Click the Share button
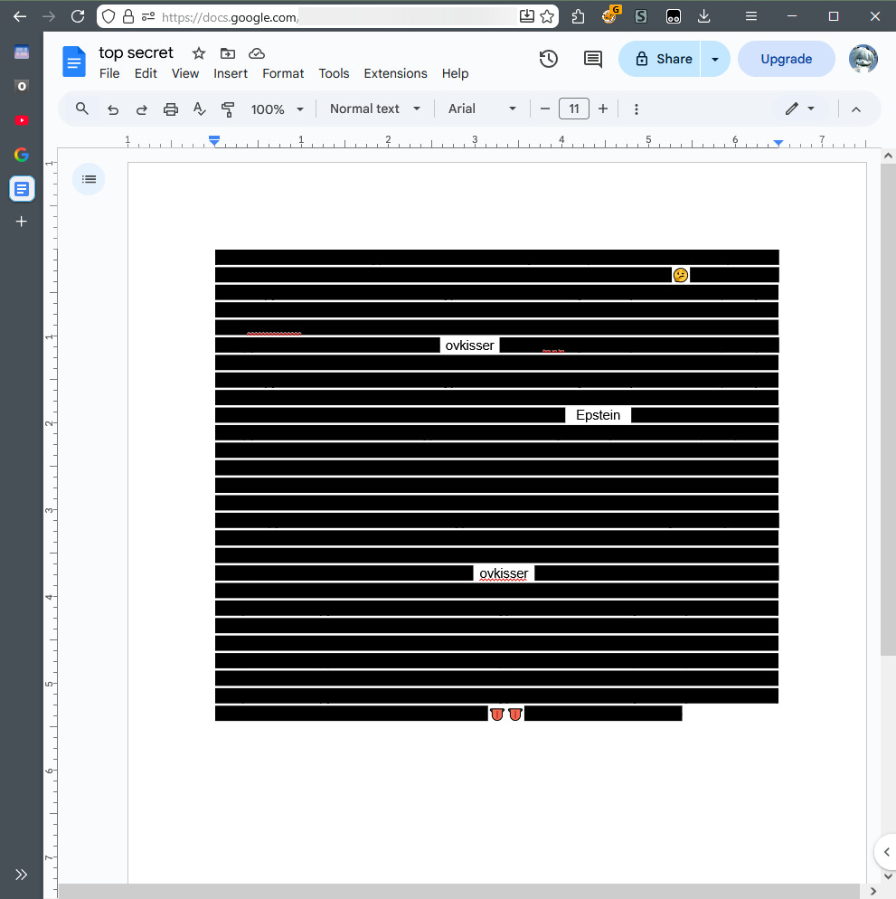This screenshot has width=896, height=899. coord(661,59)
